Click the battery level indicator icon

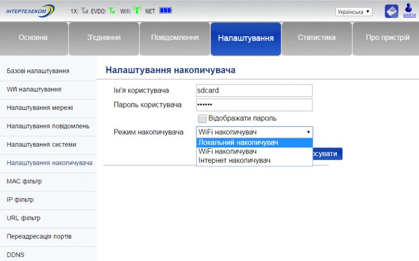click(165, 10)
